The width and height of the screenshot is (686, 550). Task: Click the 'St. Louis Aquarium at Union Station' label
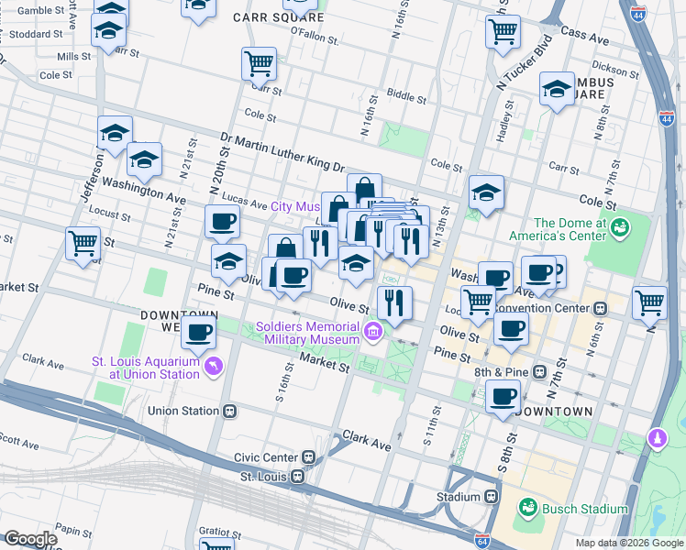(x=146, y=368)
